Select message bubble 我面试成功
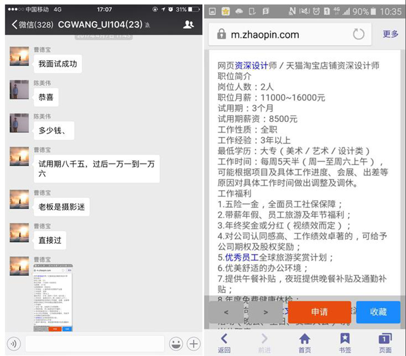The height and width of the screenshot is (356, 406). coord(57,64)
